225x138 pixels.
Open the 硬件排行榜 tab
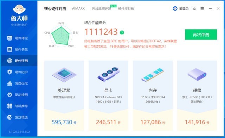pos(126,8)
